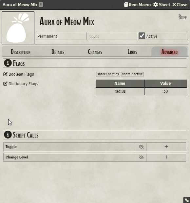Edit Dictionary Flags via pencil icon
190x203 pixels.
pos(5,83)
